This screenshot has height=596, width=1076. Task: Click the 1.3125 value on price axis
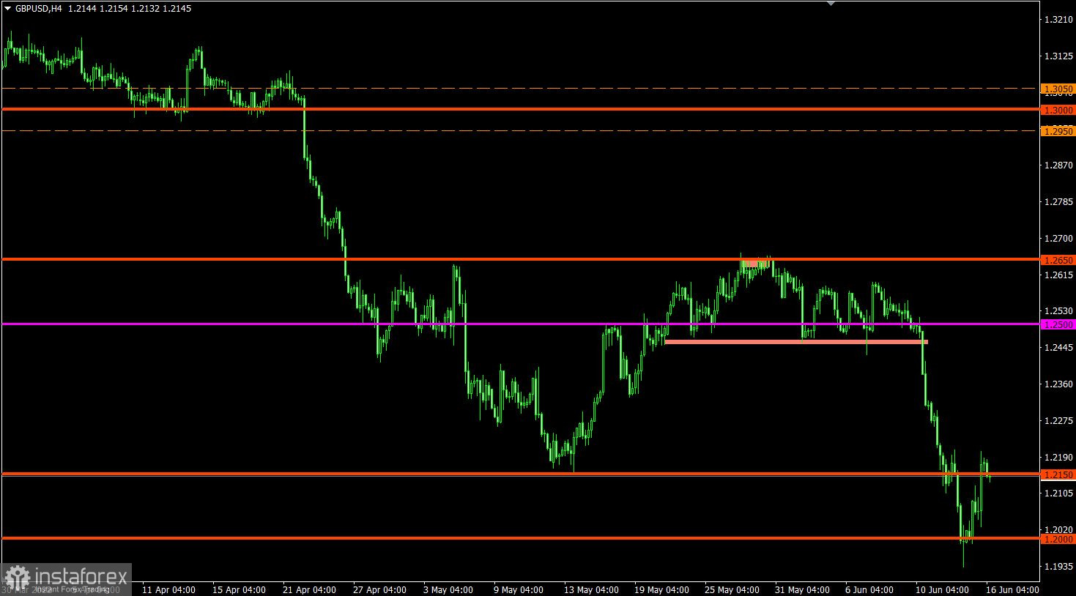(x=1059, y=56)
